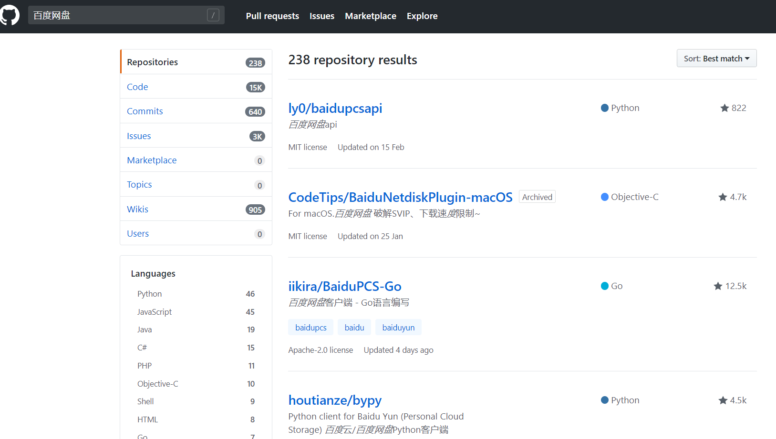Image resolution: width=776 pixels, height=439 pixels.
Task: Click the slash shortcut icon in search
Action: coord(213,15)
